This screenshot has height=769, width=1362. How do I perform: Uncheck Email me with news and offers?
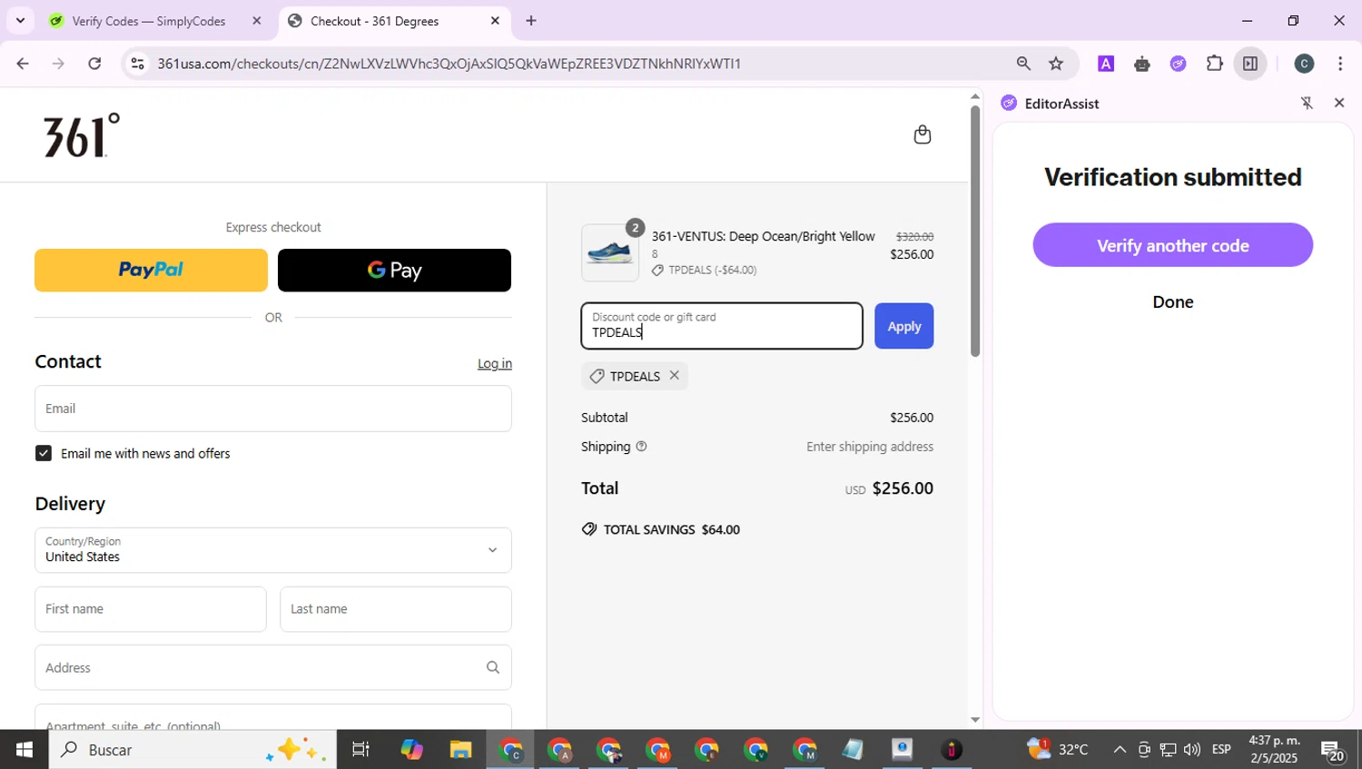click(x=44, y=453)
